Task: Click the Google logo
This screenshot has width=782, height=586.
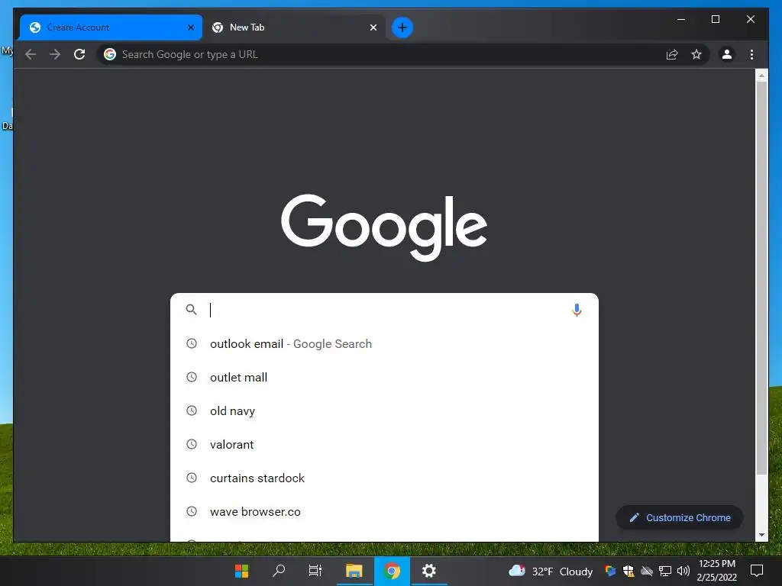Action: tap(384, 227)
